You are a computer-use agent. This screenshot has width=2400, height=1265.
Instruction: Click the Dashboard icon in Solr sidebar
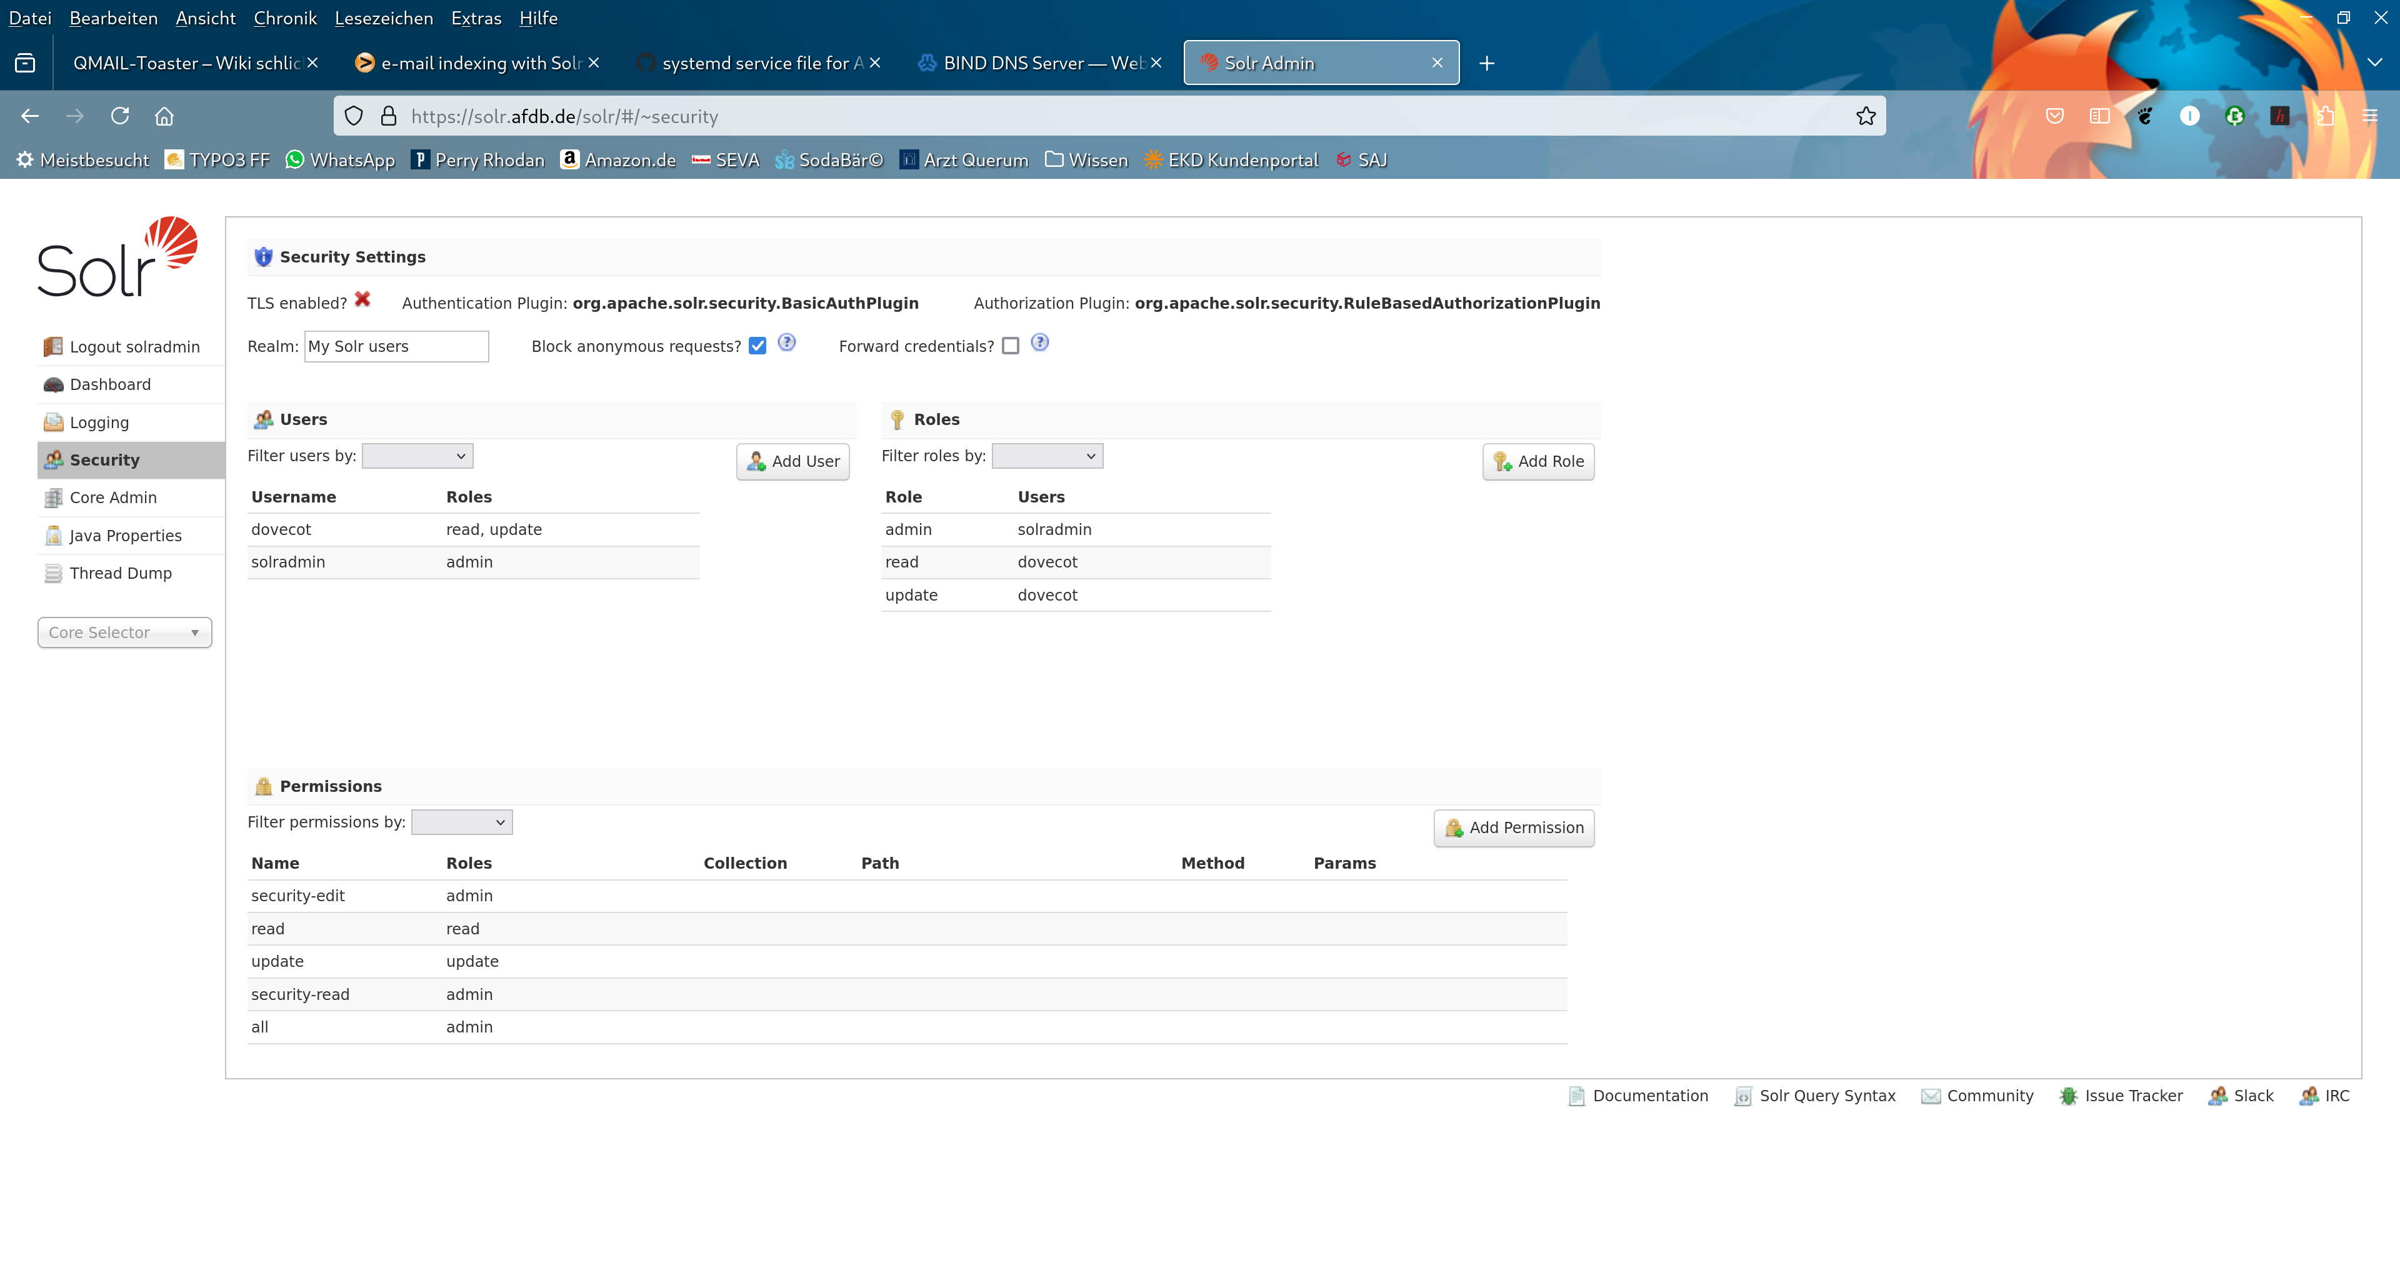point(53,385)
